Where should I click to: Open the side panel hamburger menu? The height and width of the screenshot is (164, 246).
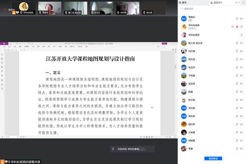click(244, 3)
